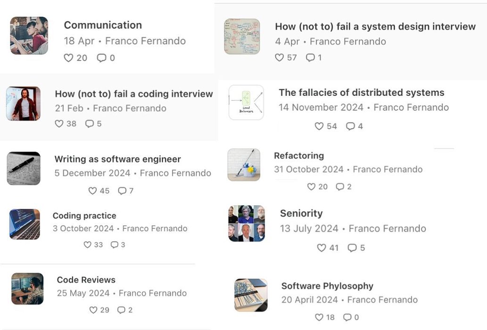This screenshot has width=487, height=330.
Task: Click the system design interview thumbnail
Action: coord(242,36)
